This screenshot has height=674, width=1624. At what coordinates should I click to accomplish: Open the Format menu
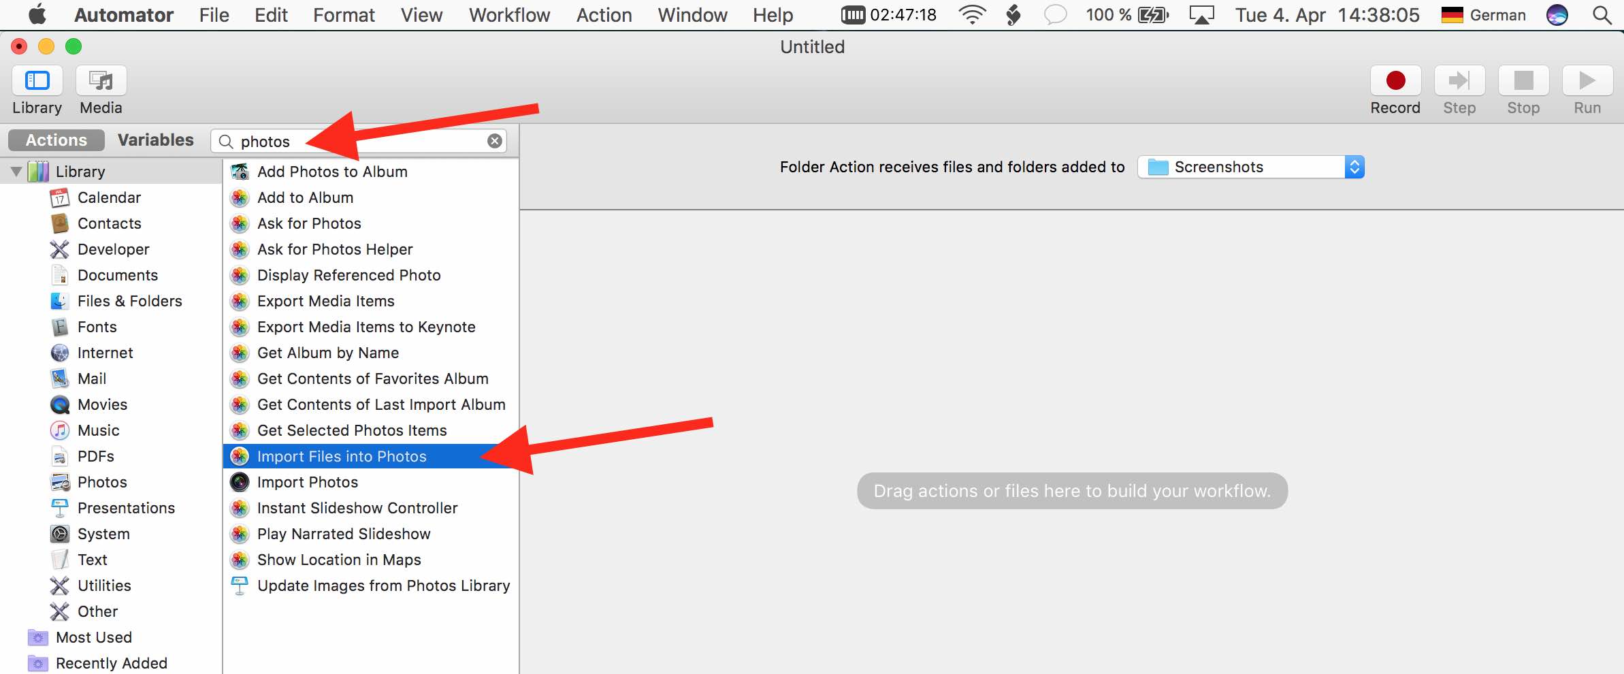click(x=344, y=15)
